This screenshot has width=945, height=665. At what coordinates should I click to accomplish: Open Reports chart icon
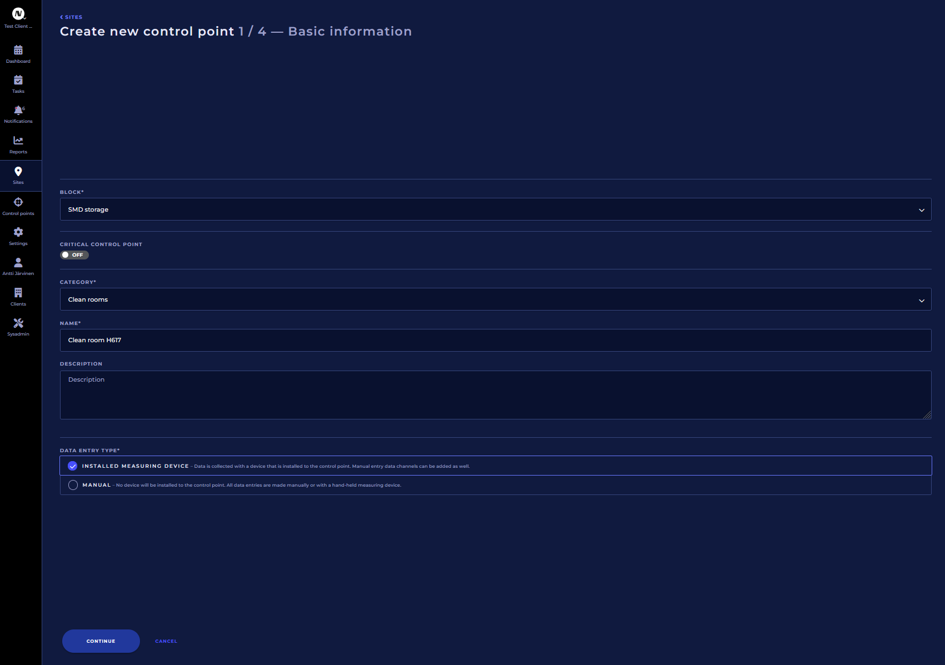click(18, 141)
